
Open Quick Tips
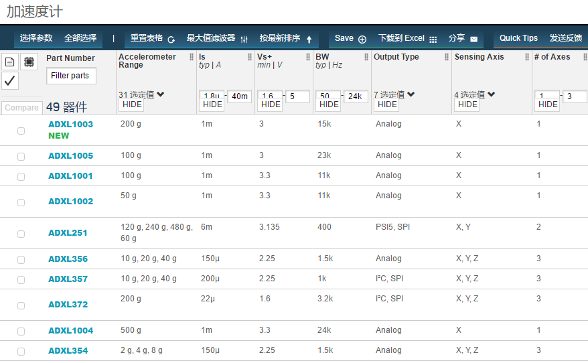(x=518, y=38)
